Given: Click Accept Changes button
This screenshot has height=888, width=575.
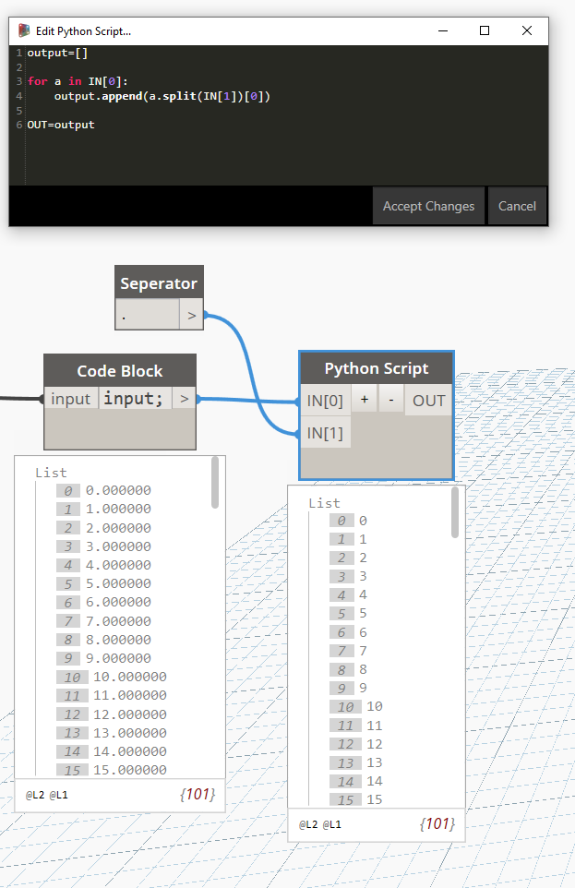Looking at the screenshot, I should [x=428, y=206].
